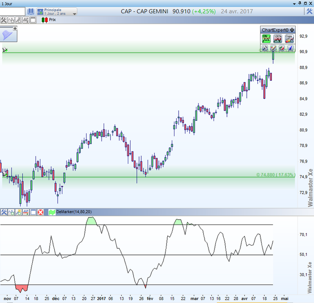
Task: Detach the chart window icon
Action: (x=305, y=4)
